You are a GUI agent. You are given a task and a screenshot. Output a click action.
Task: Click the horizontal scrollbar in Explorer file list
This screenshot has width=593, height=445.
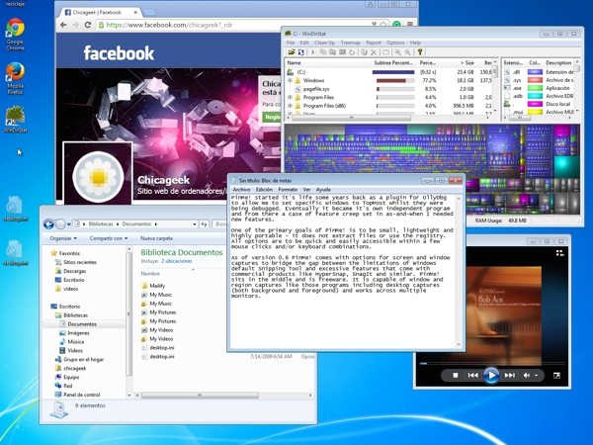point(200,396)
